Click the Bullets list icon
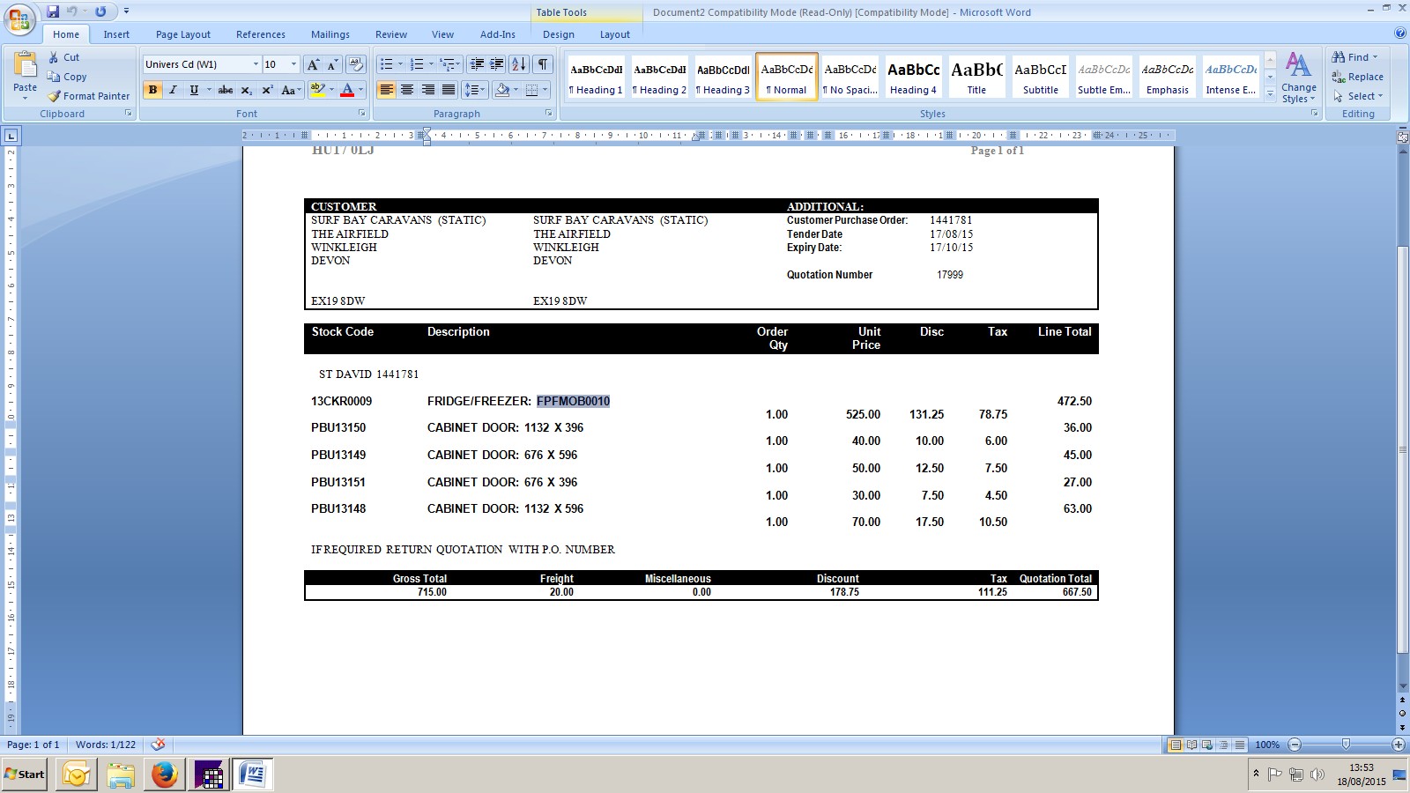 click(x=386, y=64)
